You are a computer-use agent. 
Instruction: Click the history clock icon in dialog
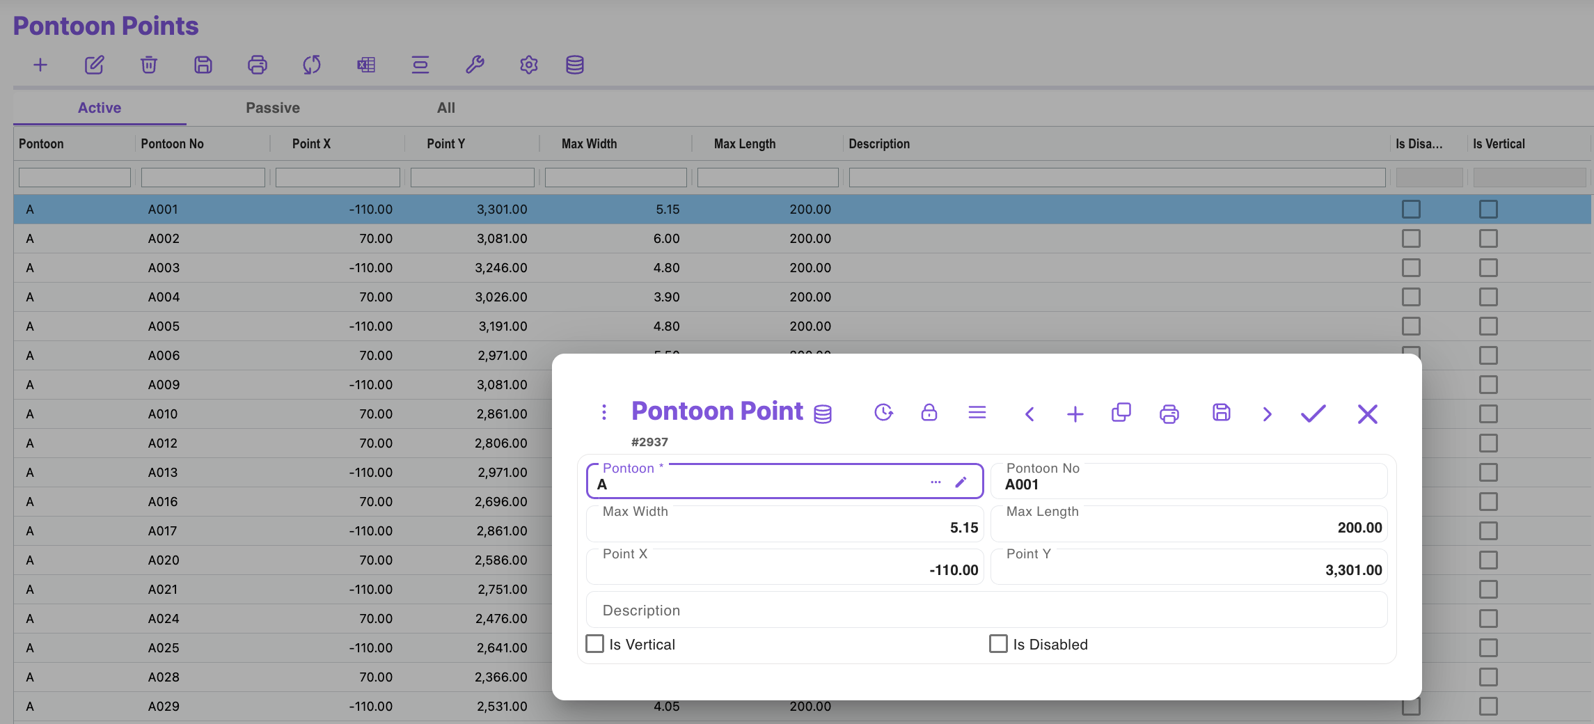[x=883, y=413]
